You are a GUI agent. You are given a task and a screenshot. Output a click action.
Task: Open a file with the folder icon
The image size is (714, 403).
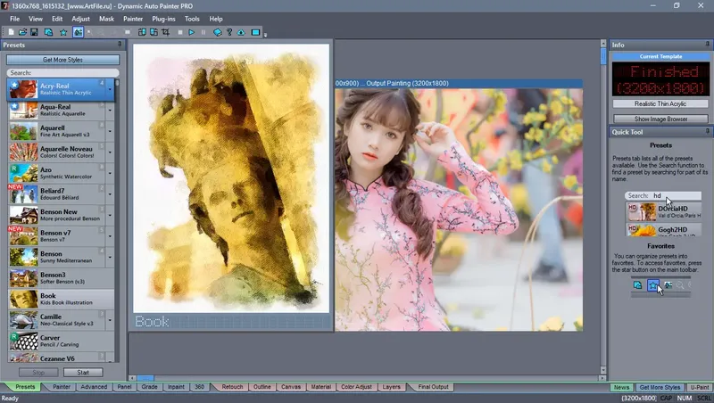(23, 32)
